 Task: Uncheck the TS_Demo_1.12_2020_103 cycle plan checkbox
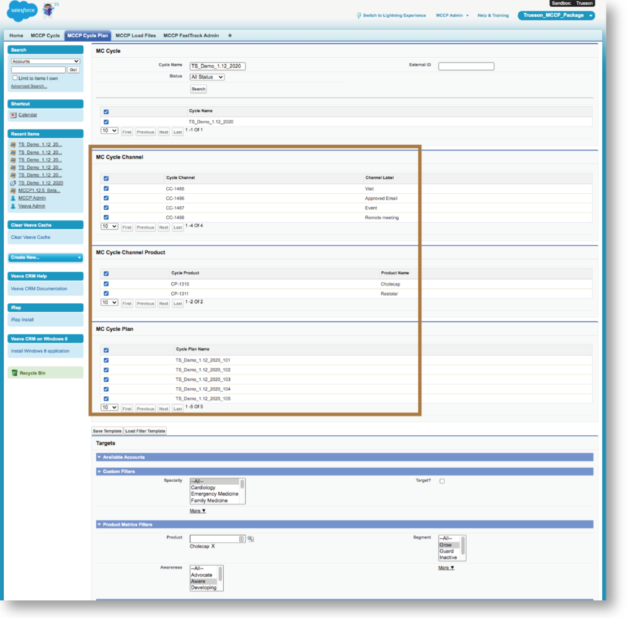pyautogui.click(x=106, y=379)
